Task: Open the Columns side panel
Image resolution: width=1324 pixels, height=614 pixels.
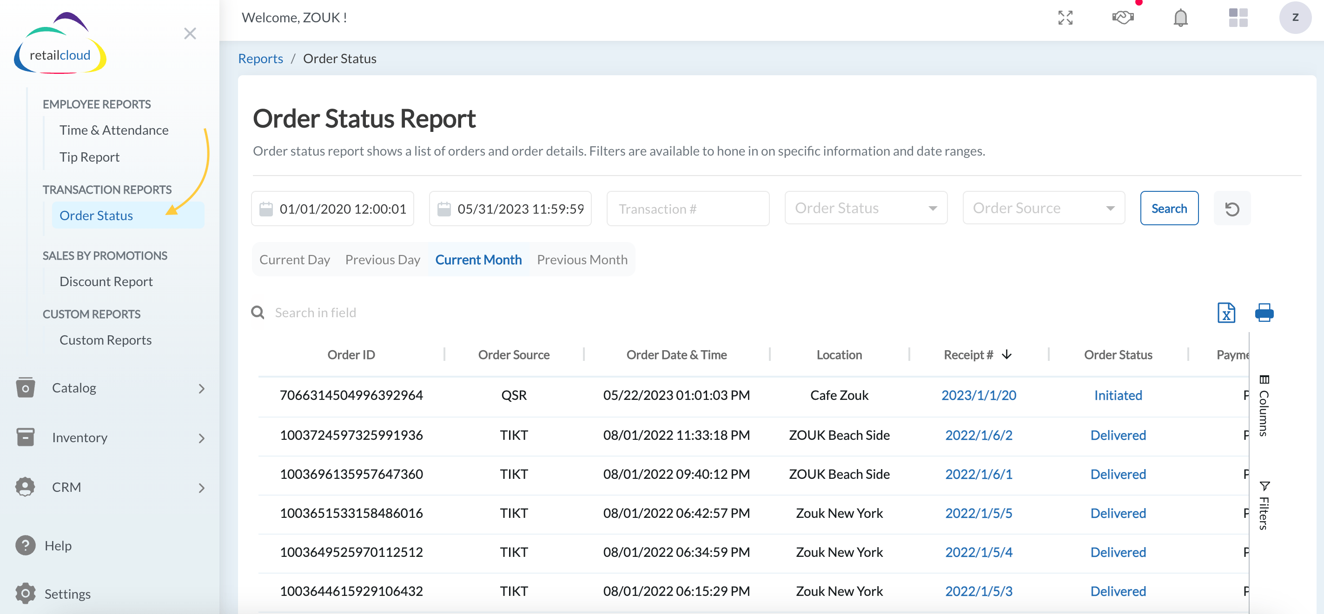Action: (x=1264, y=405)
